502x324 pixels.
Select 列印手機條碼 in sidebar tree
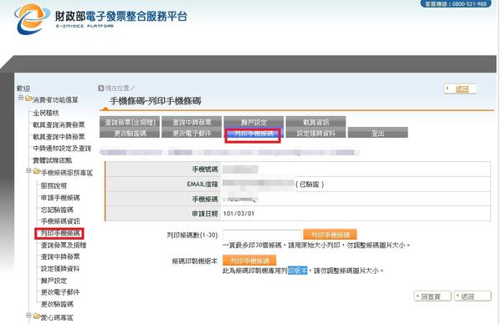coord(60,234)
